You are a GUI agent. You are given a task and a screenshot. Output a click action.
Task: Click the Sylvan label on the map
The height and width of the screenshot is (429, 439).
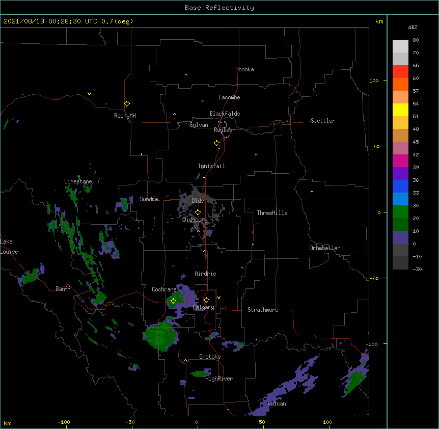pyautogui.click(x=199, y=125)
